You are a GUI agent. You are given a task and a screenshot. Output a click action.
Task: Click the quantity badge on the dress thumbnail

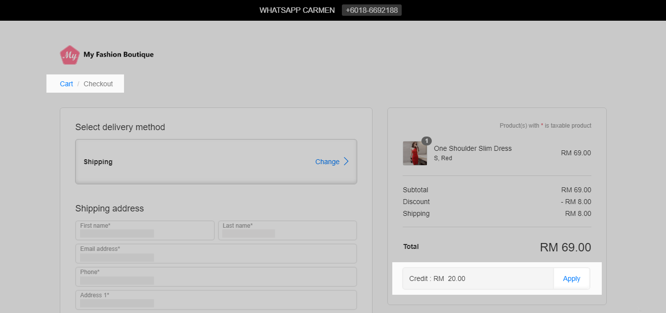tap(427, 141)
